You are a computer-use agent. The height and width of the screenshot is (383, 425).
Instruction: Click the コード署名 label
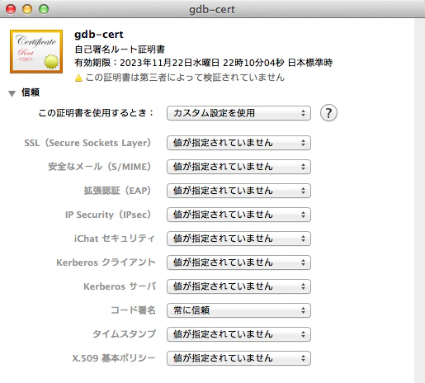133,310
